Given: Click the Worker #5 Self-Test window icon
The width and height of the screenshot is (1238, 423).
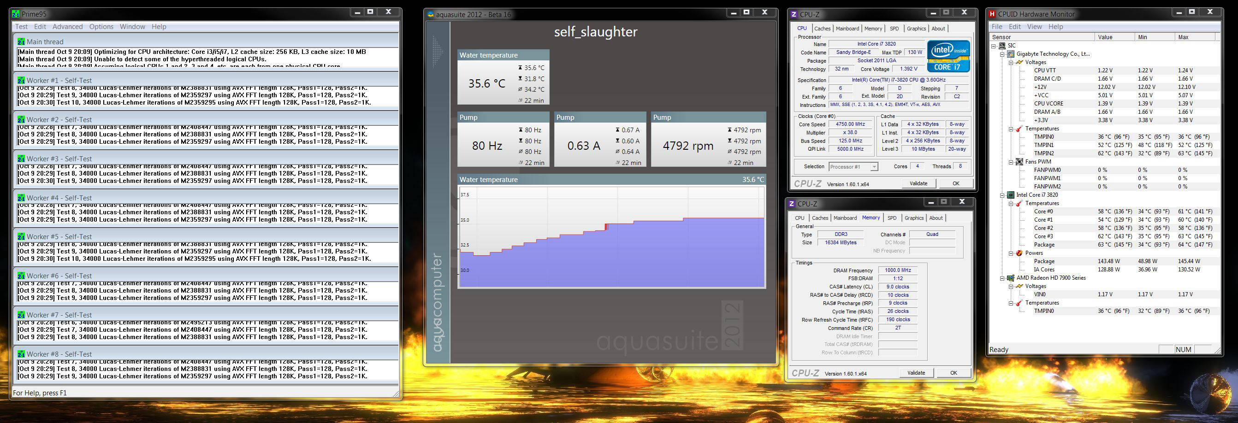Looking at the screenshot, I should pyautogui.click(x=21, y=237).
